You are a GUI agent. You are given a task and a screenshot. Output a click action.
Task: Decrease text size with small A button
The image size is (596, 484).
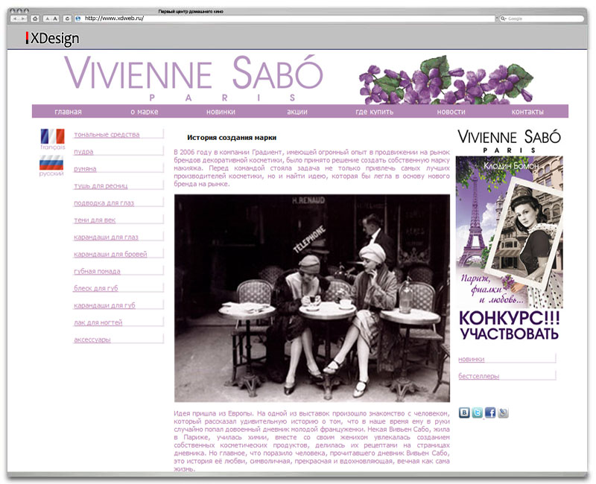tap(47, 18)
